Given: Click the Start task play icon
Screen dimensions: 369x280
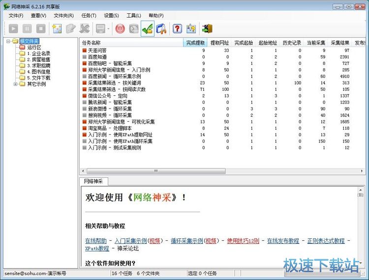Looking at the screenshot, I should 13,28.
